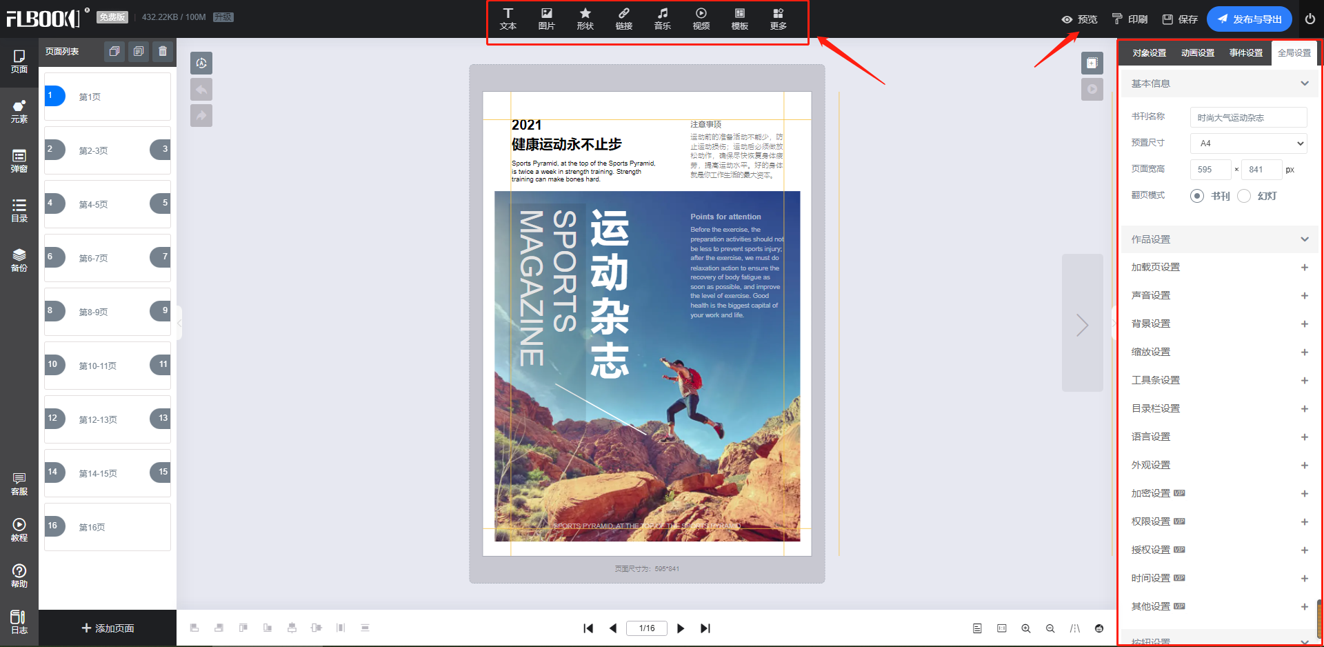This screenshot has width=1324, height=647.
Task: Open the 弹窗 popup sidebar panel
Action: click(19, 161)
